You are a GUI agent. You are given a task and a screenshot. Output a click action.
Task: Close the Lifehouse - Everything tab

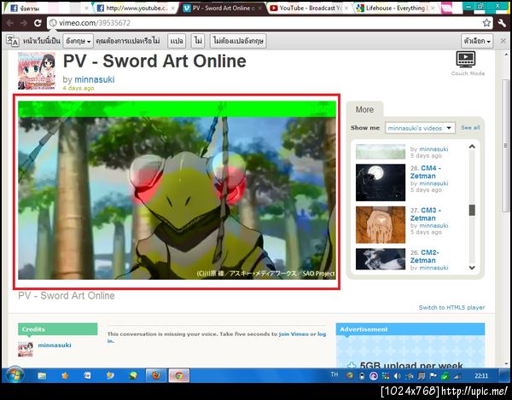[433, 9]
